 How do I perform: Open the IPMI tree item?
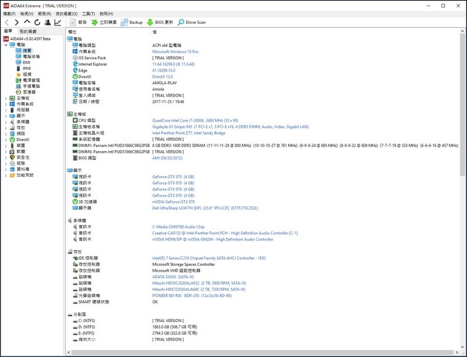[27, 69]
